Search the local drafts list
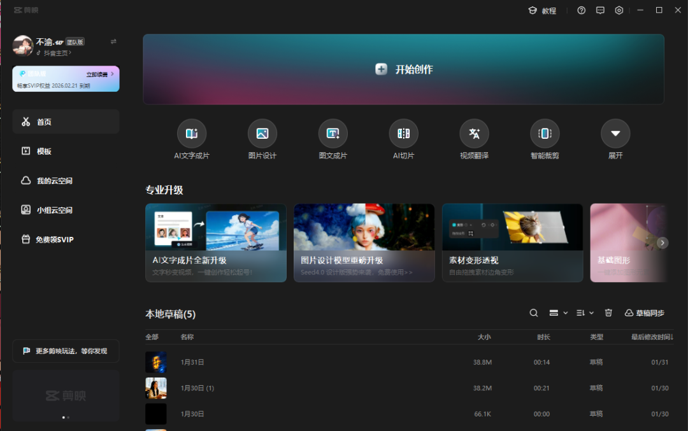688x431 pixels. [x=534, y=313]
